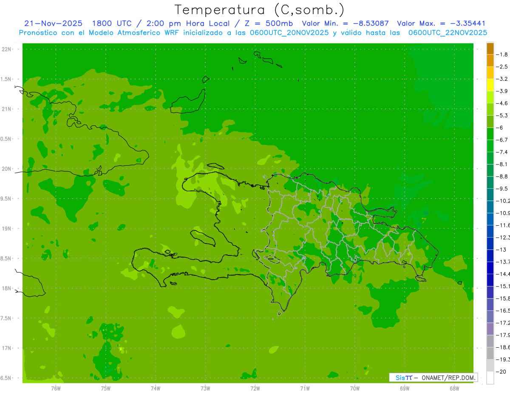Click the '-3.9' colorbar label
Screen dimensions: 510x394
(x=502, y=91)
